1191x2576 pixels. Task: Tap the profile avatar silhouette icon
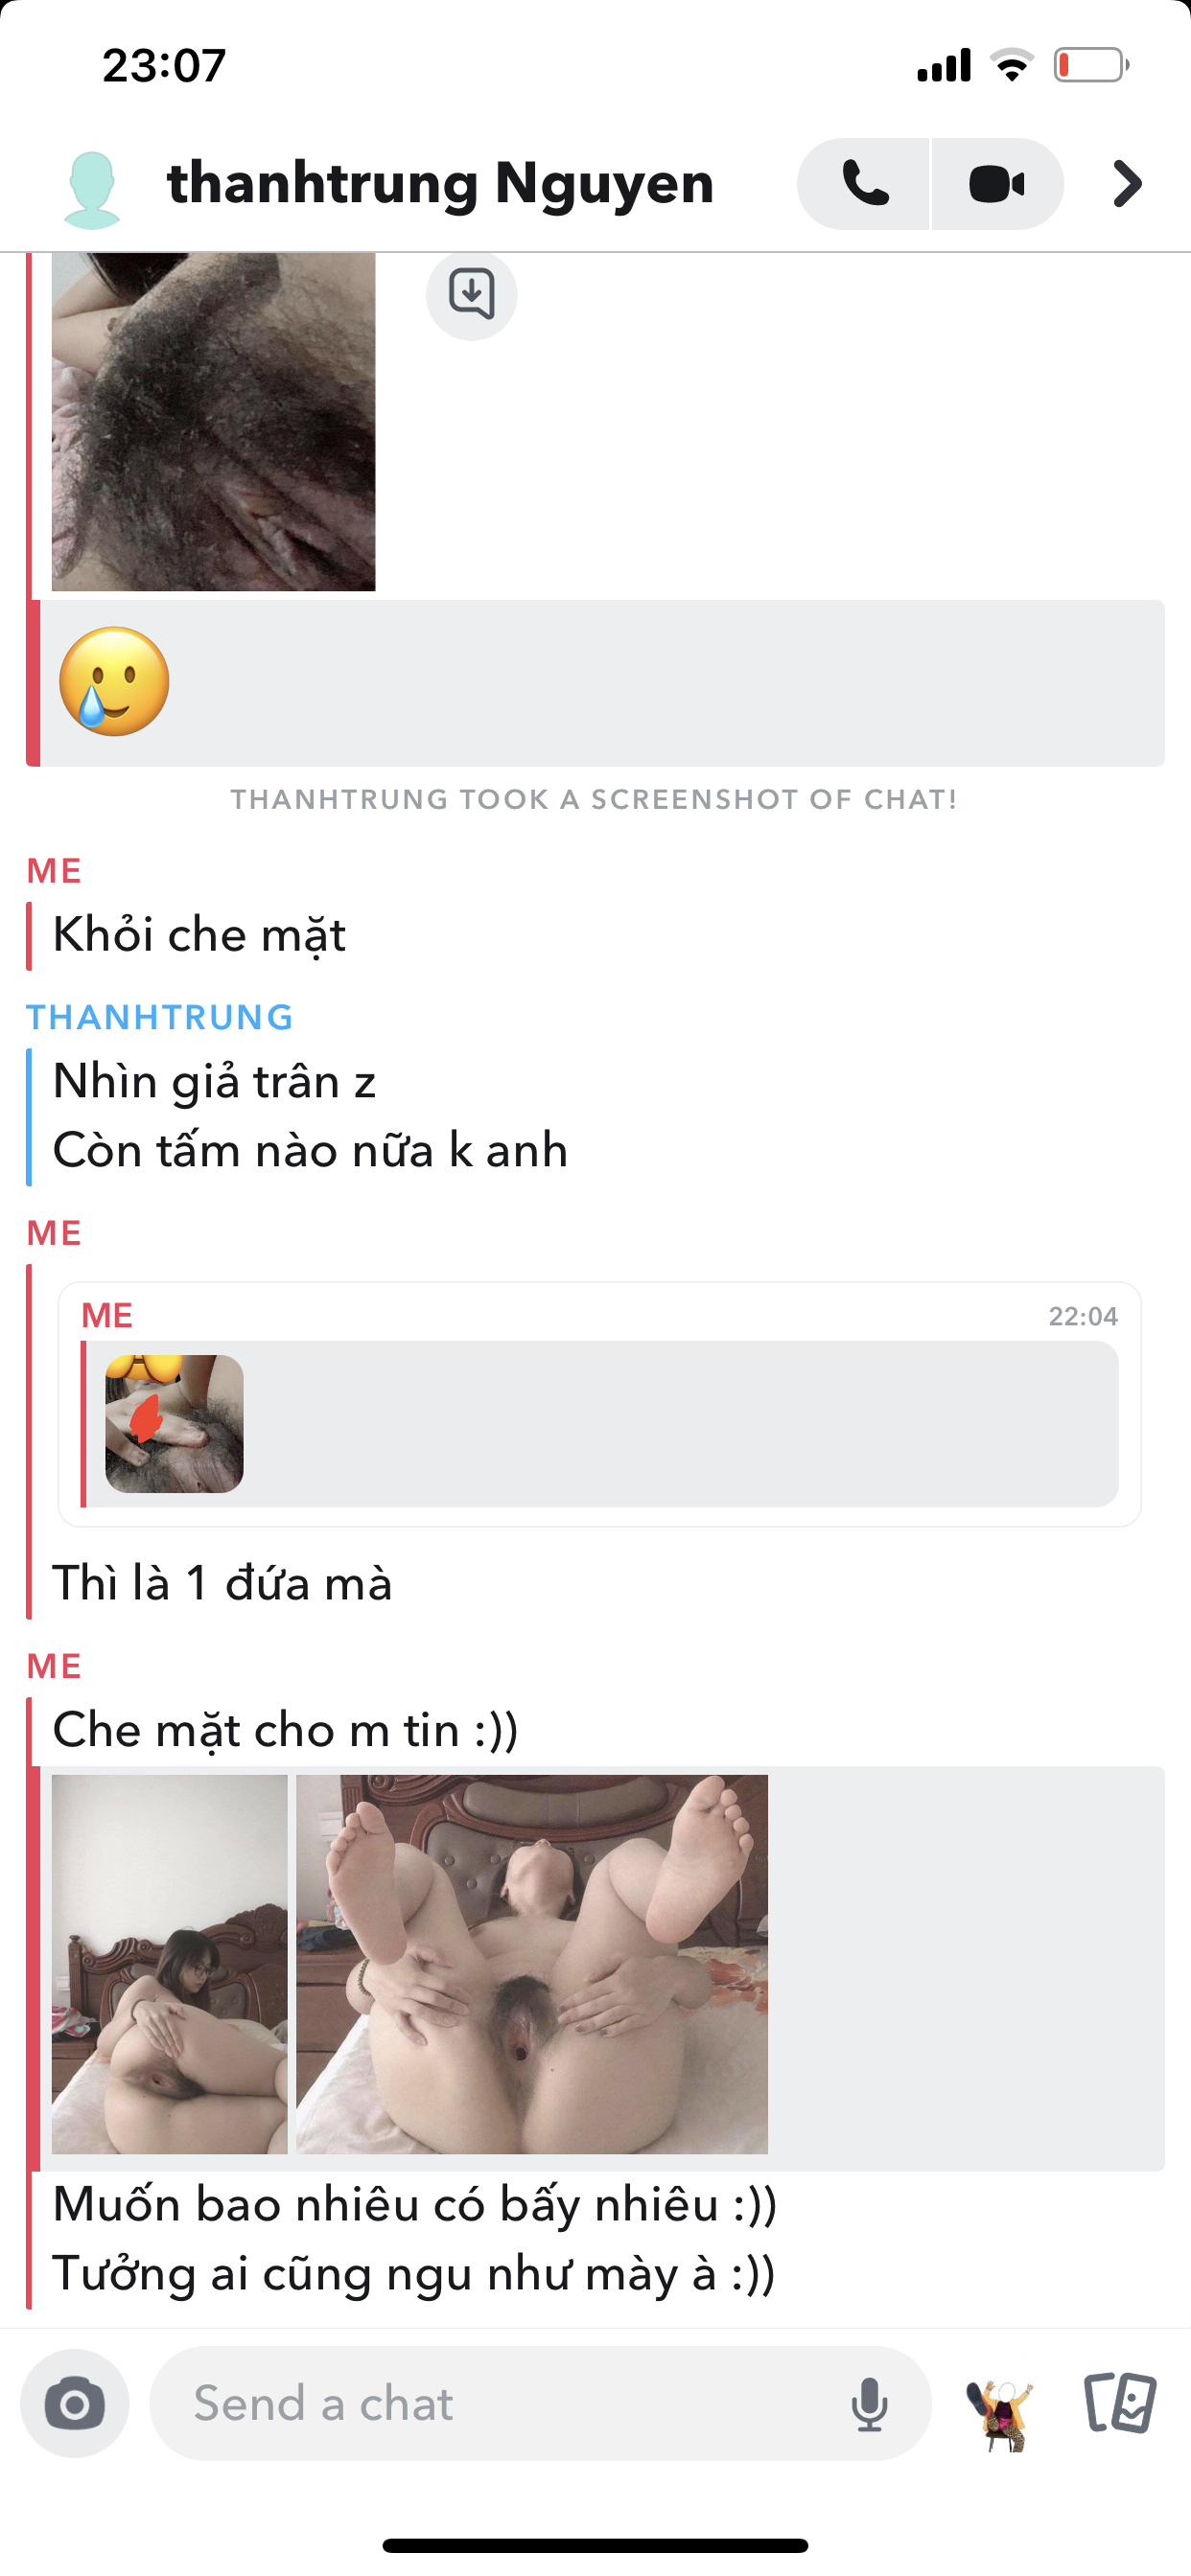(92, 190)
